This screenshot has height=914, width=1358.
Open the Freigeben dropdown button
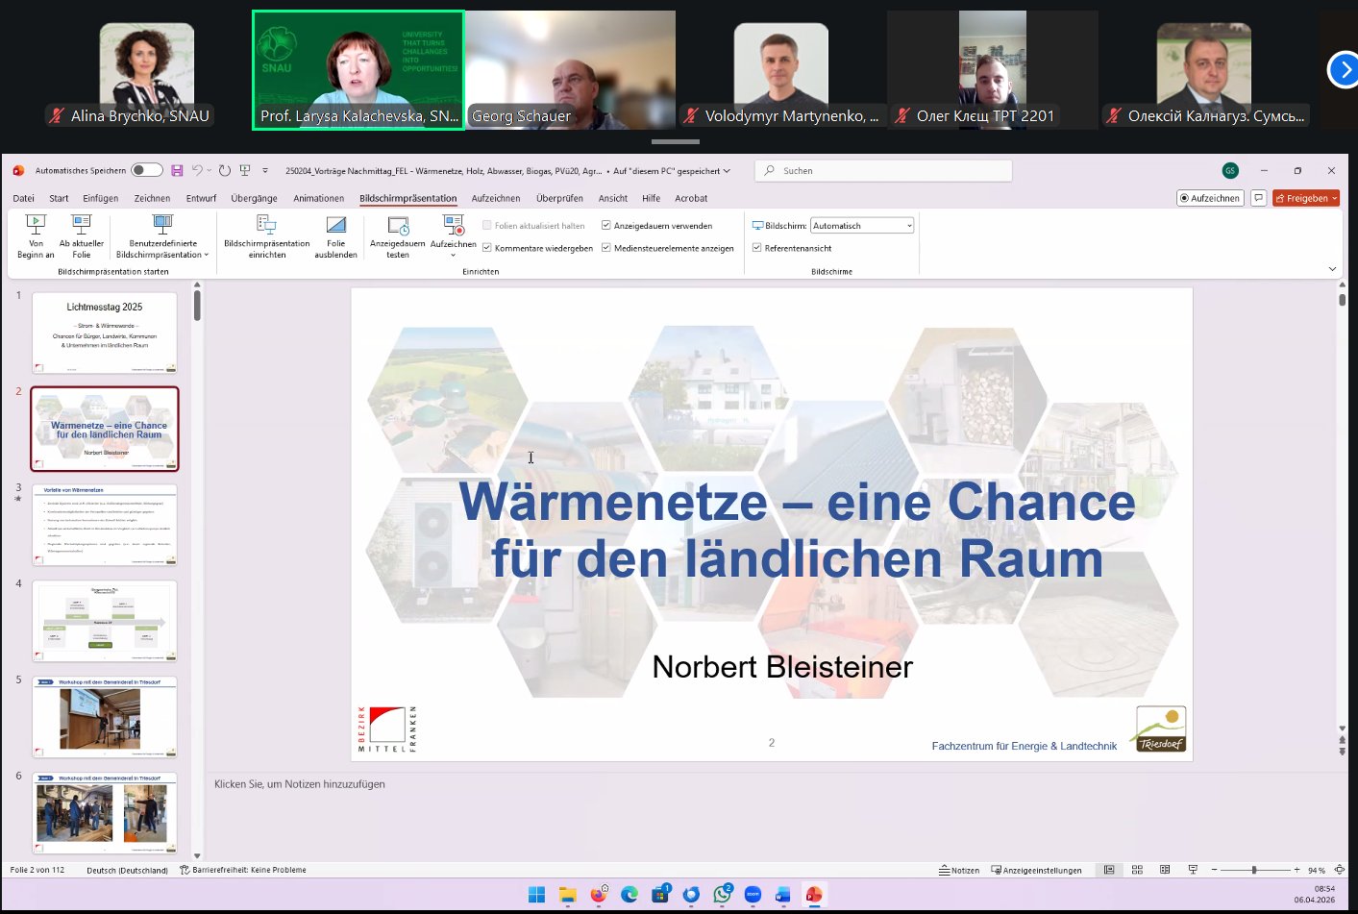click(x=1305, y=198)
